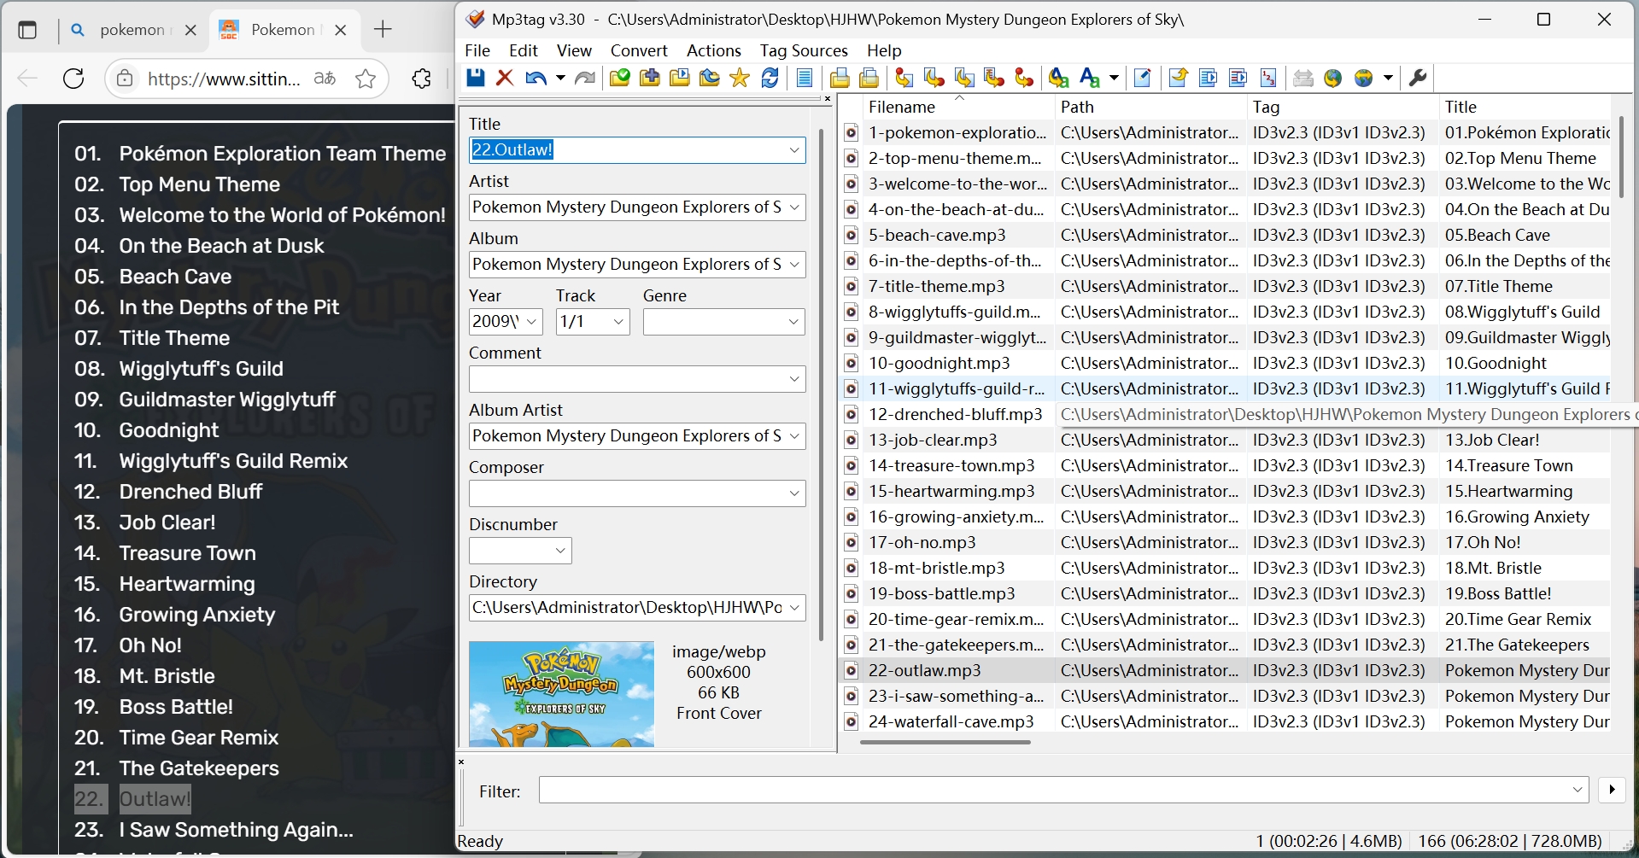Image resolution: width=1639 pixels, height=858 pixels.
Task: Click the Add directory folder-plus icon
Action: tap(650, 78)
